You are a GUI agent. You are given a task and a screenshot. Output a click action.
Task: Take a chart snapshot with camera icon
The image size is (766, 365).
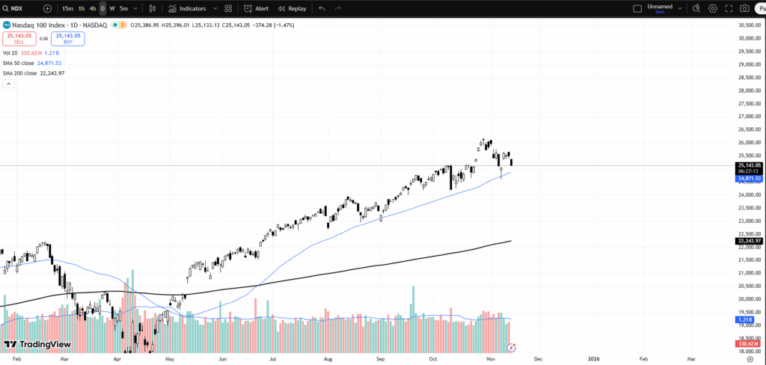[x=744, y=8]
